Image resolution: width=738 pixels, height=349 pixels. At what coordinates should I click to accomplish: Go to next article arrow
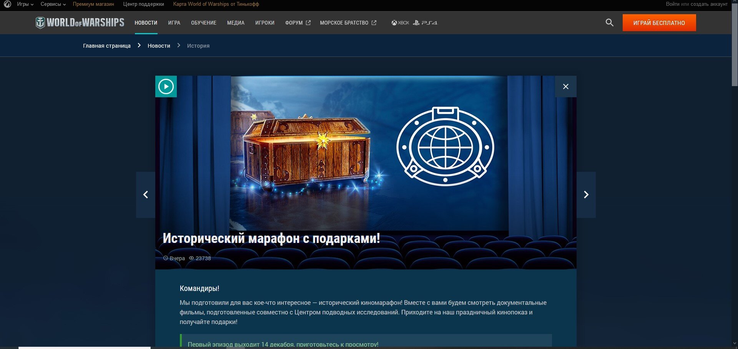point(586,195)
